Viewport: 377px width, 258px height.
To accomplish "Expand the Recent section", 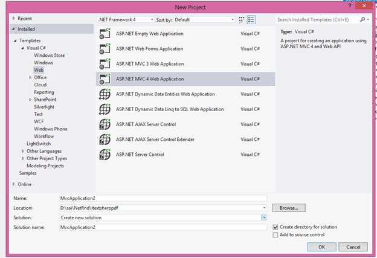I will pos(14,18).
